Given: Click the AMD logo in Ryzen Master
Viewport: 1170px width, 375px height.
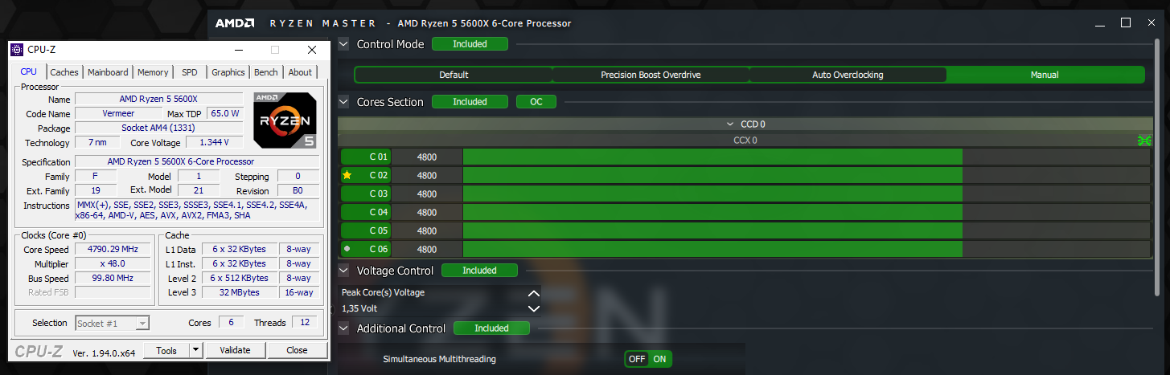Looking at the screenshot, I should coord(235,23).
